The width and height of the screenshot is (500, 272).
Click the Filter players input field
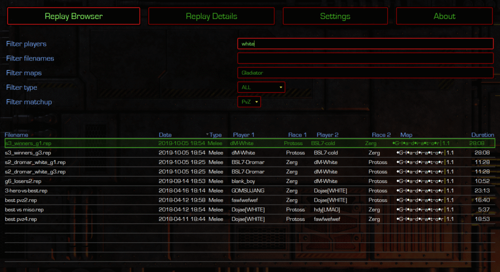pos(365,44)
